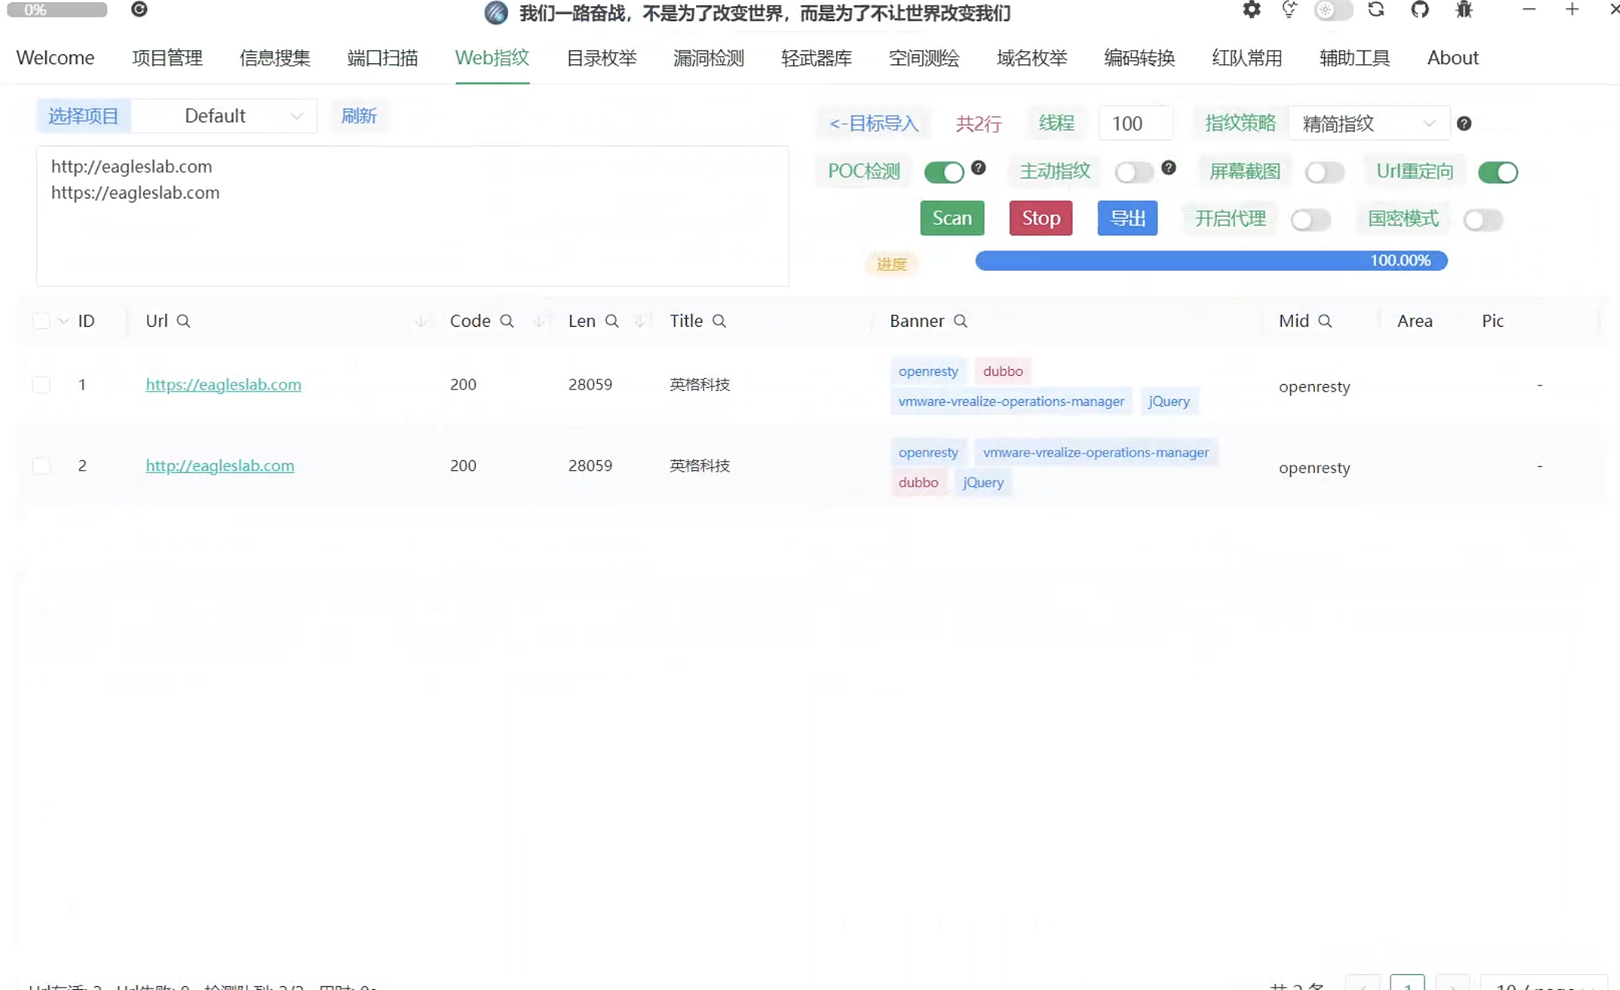Click the lightbulb tips icon
Image resolution: width=1620 pixels, height=990 pixels.
coord(1289,10)
